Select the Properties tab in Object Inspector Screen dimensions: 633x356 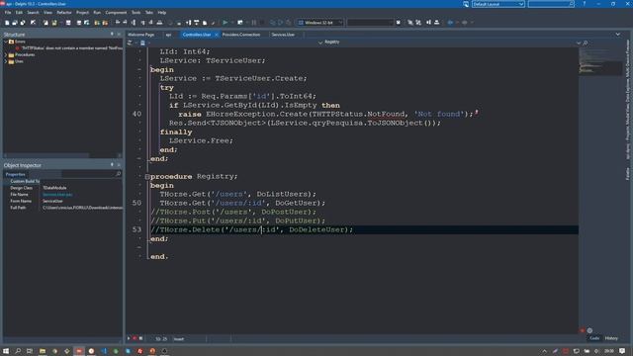16,174
